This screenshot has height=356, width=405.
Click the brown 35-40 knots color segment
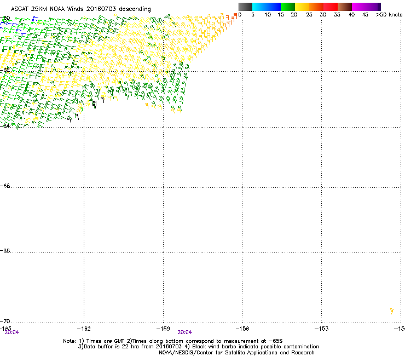(x=345, y=7)
